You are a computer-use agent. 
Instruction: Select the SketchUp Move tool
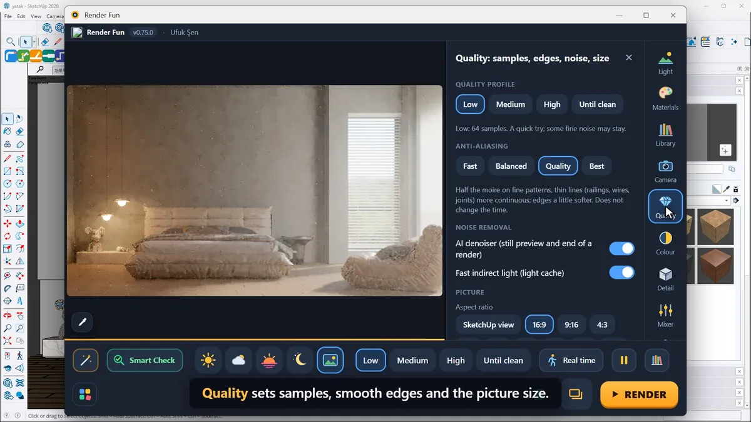coord(7,223)
